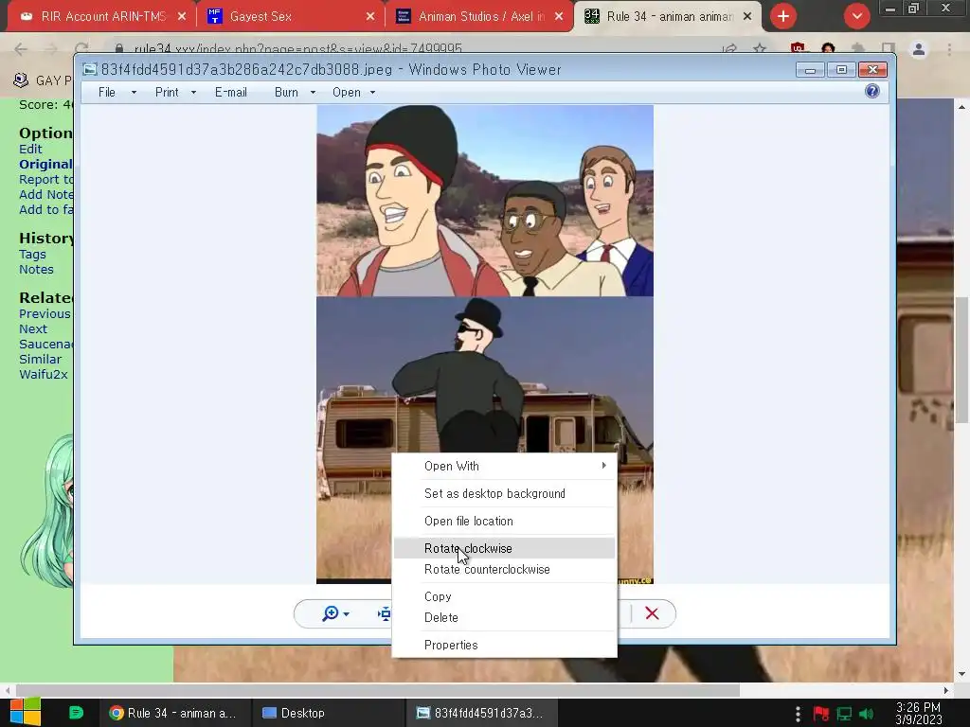The image size is (970, 727).
Task: Open the Print menu
Action: coord(167,92)
